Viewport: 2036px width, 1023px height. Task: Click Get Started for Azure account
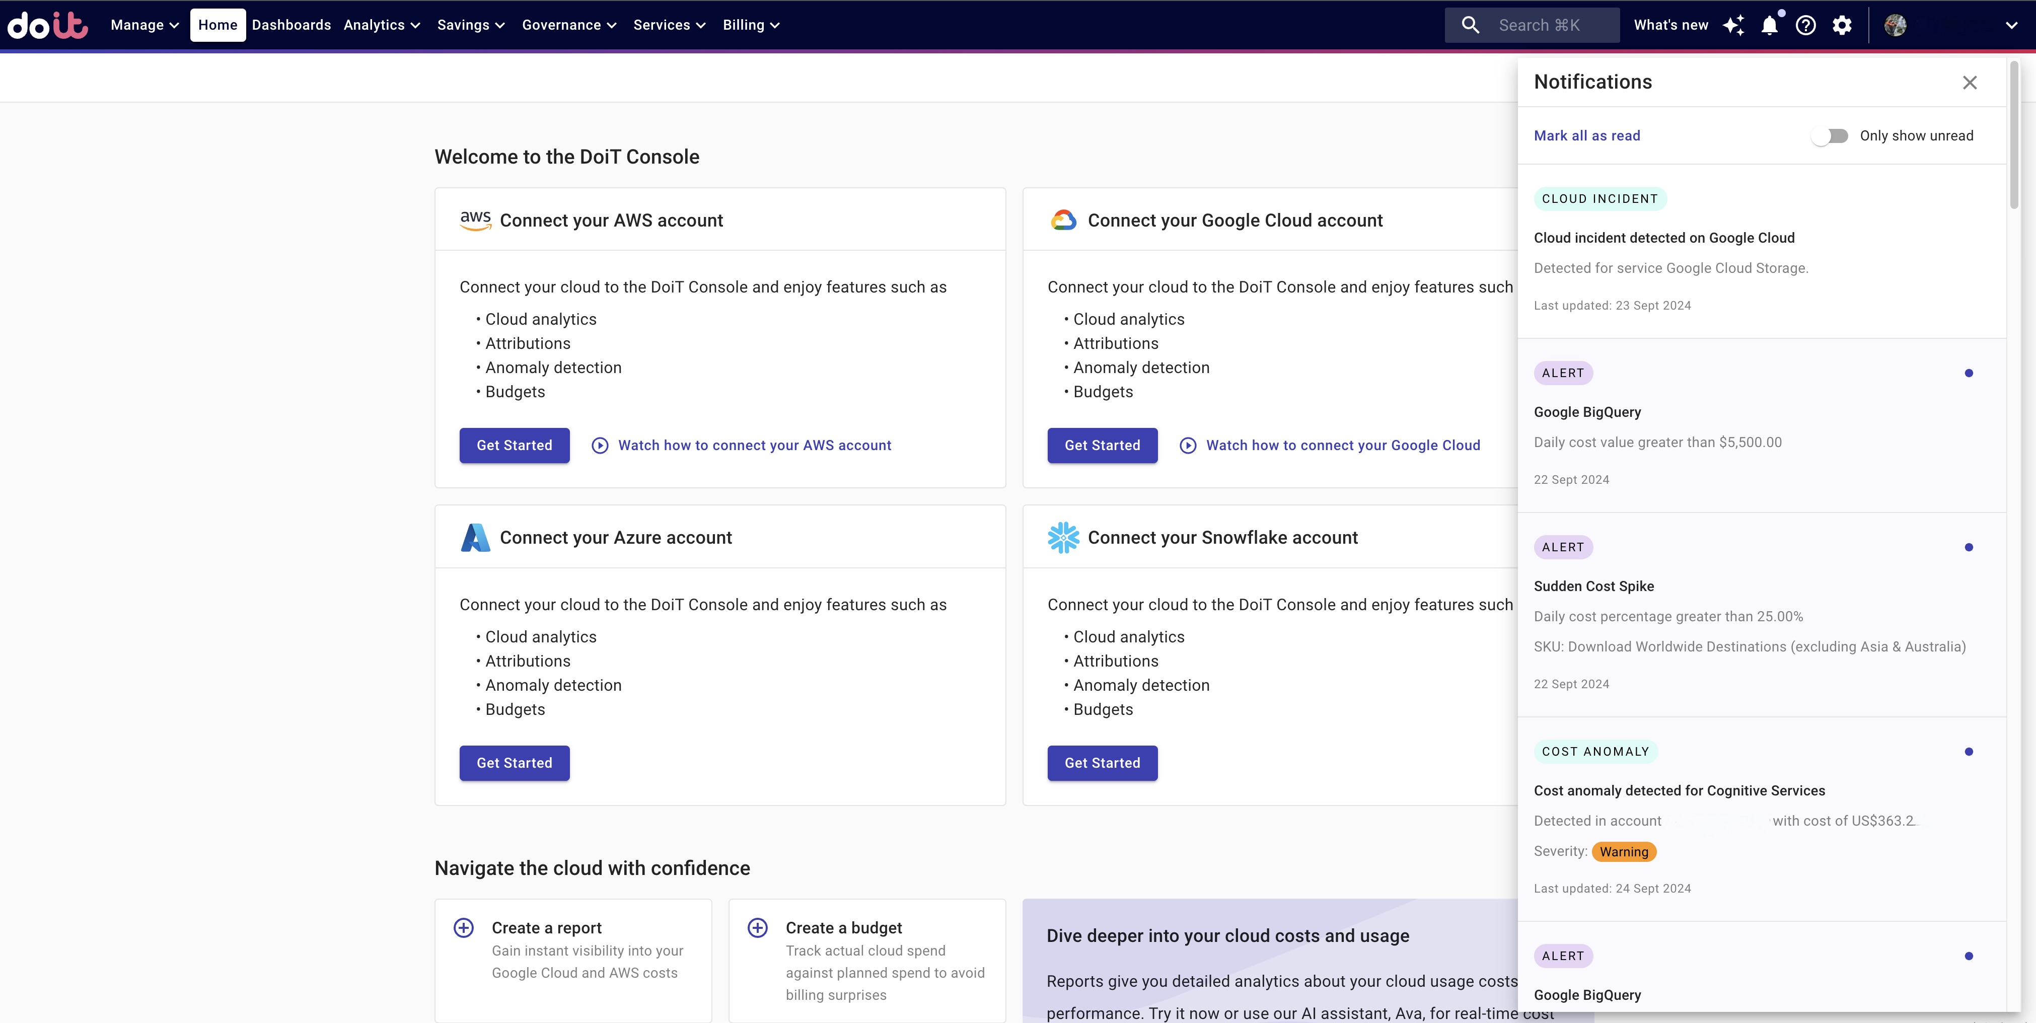click(515, 763)
